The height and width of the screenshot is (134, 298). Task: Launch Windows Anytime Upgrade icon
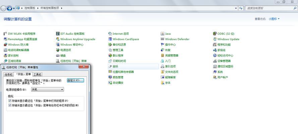58,39
